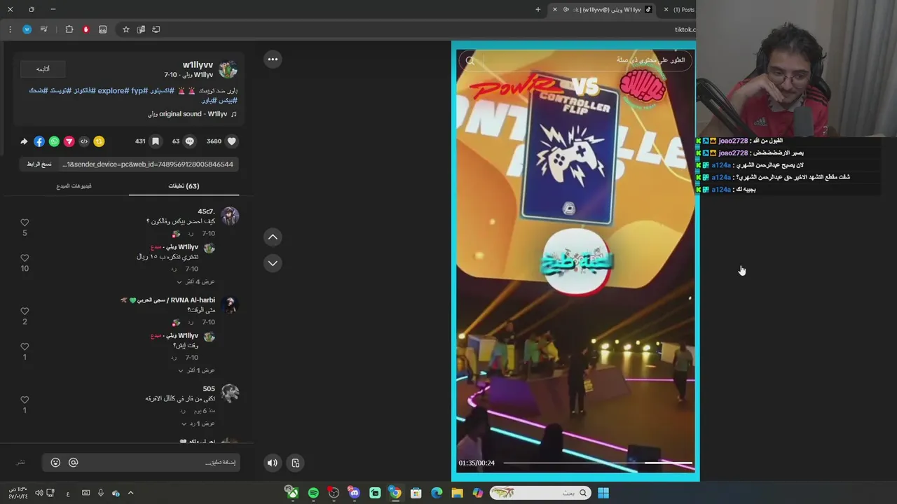Click the floating player icon beside volume

[x=296, y=463]
